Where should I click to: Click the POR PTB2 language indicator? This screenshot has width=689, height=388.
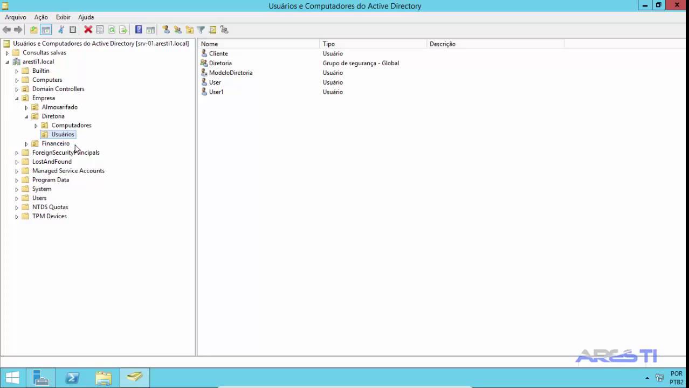pos(677,378)
